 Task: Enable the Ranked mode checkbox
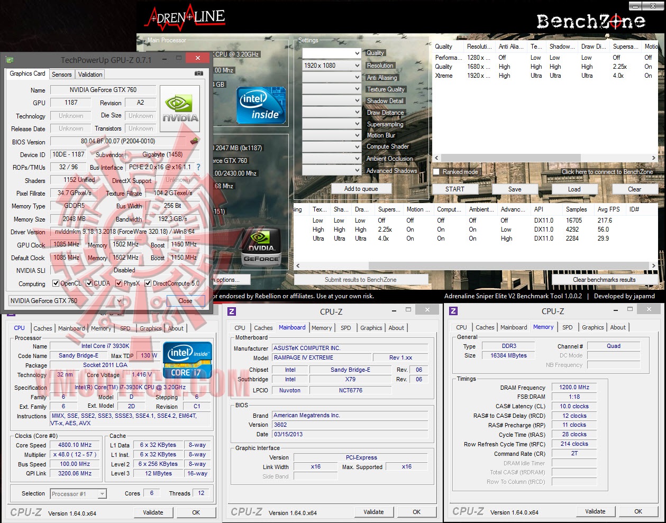(436, 172)
